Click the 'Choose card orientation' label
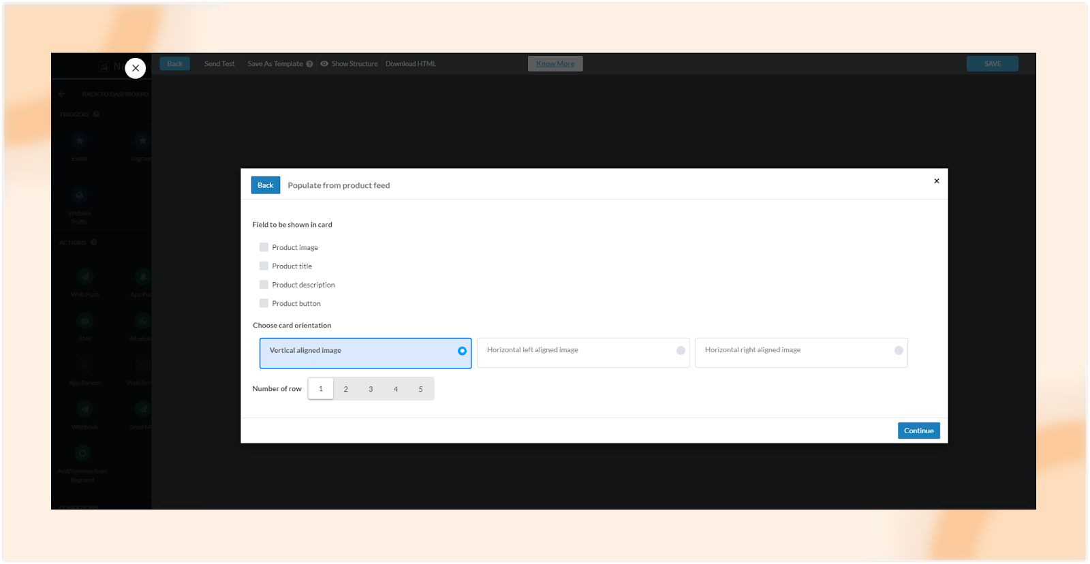 [292, 326]
